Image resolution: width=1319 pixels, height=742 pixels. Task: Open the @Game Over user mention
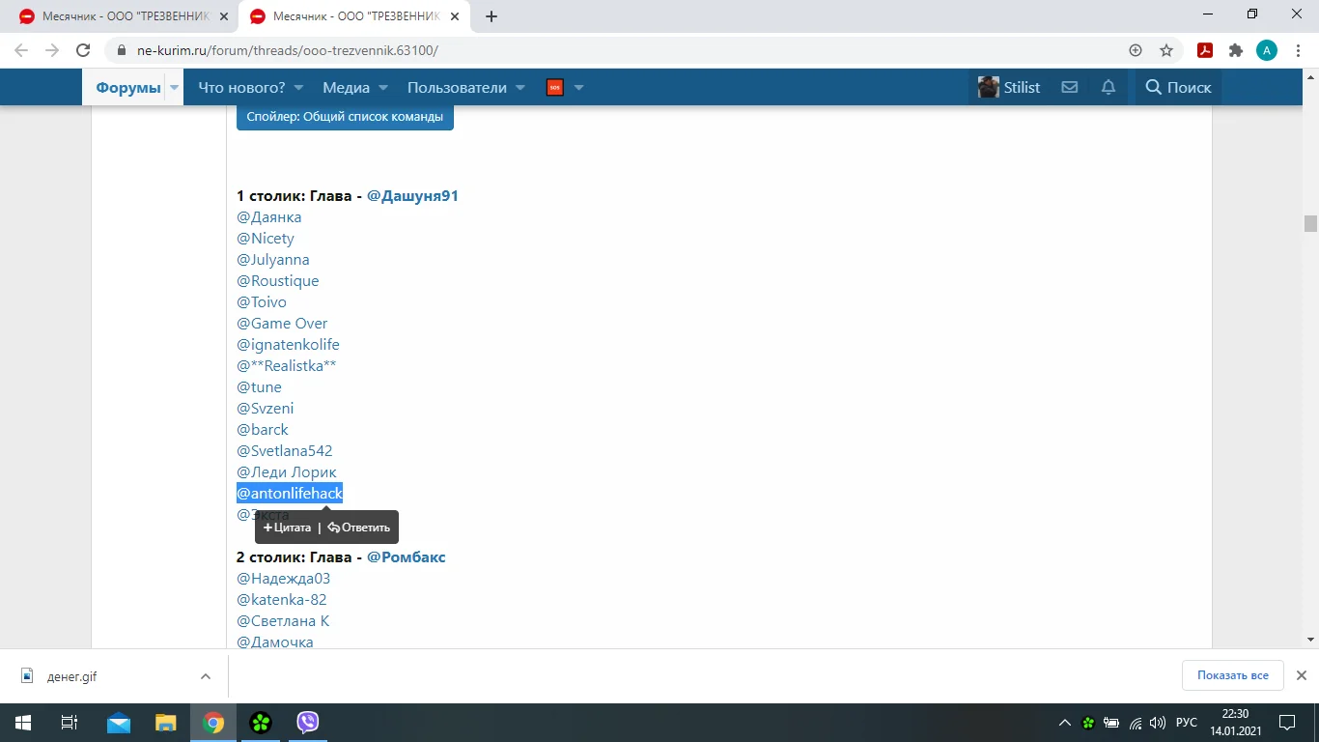pos(282,324)
